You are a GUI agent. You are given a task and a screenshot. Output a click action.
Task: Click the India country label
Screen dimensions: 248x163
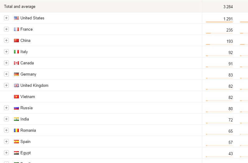click(x=25, y=119)
